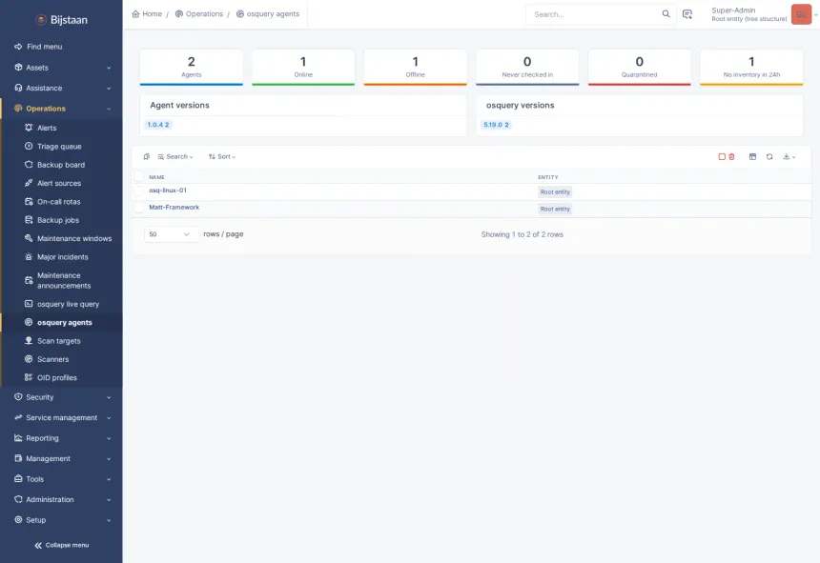The image size is (820, 563).
Task: Click the bookmark icon beside Search
Action: pyautogui.click(x=147, y=156)
